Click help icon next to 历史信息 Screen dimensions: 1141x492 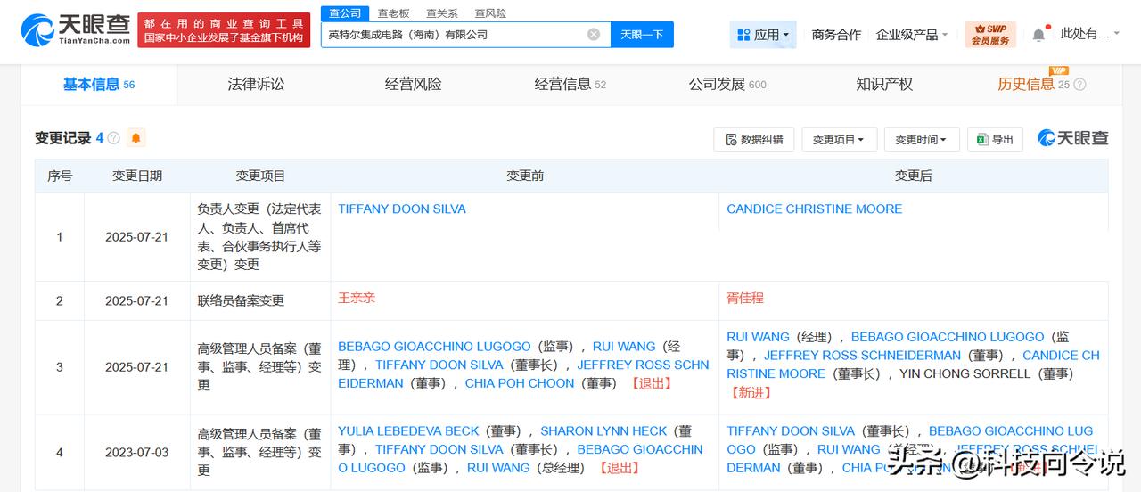click(x=1080, y=85)
